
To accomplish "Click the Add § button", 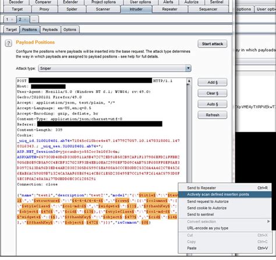I will [213, 82].
